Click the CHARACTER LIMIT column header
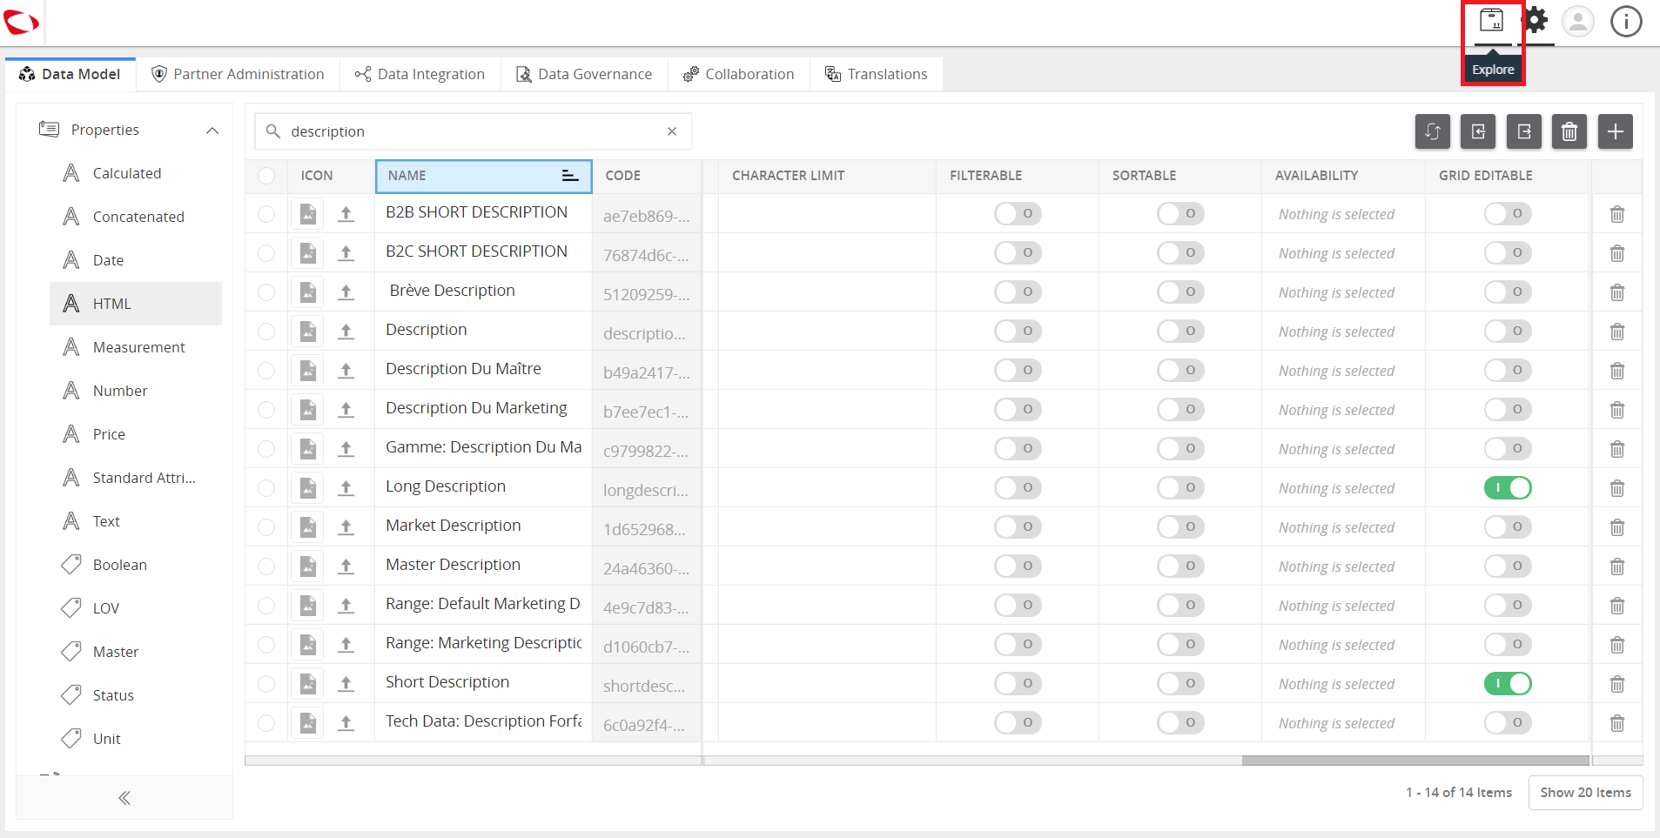This screenshot has width=1660, height=838. click(x=827, y=176)
